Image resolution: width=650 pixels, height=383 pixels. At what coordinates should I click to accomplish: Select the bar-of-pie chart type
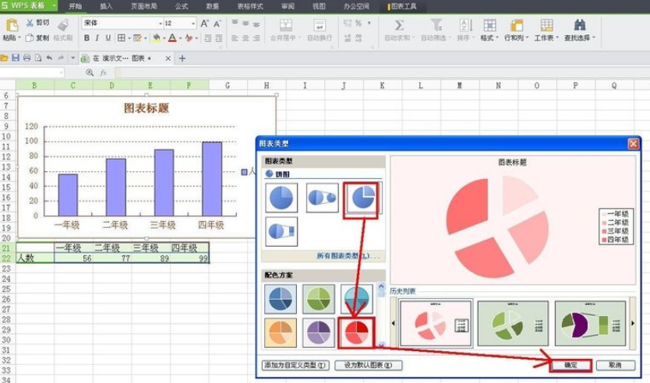coord(281,231)
